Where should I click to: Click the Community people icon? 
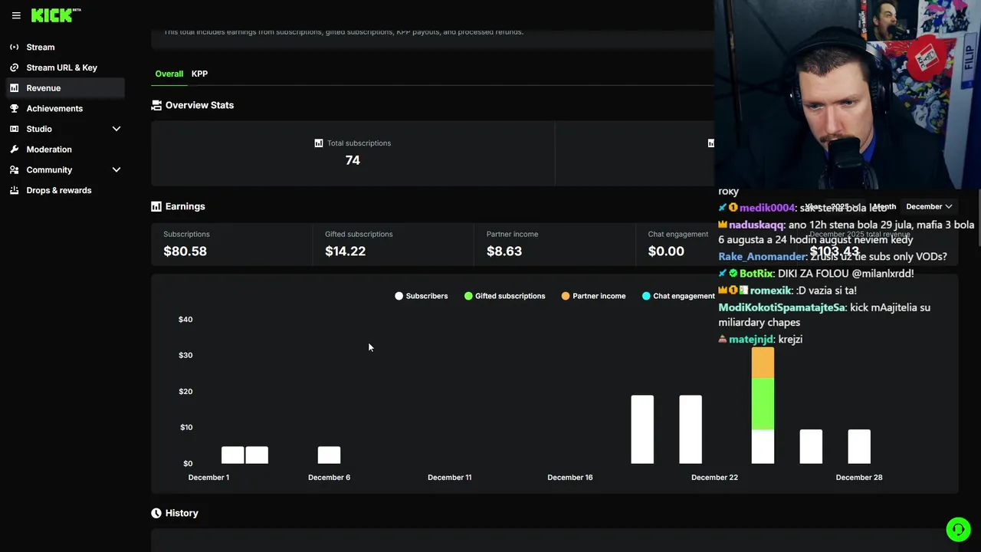[x=14, y=170]
